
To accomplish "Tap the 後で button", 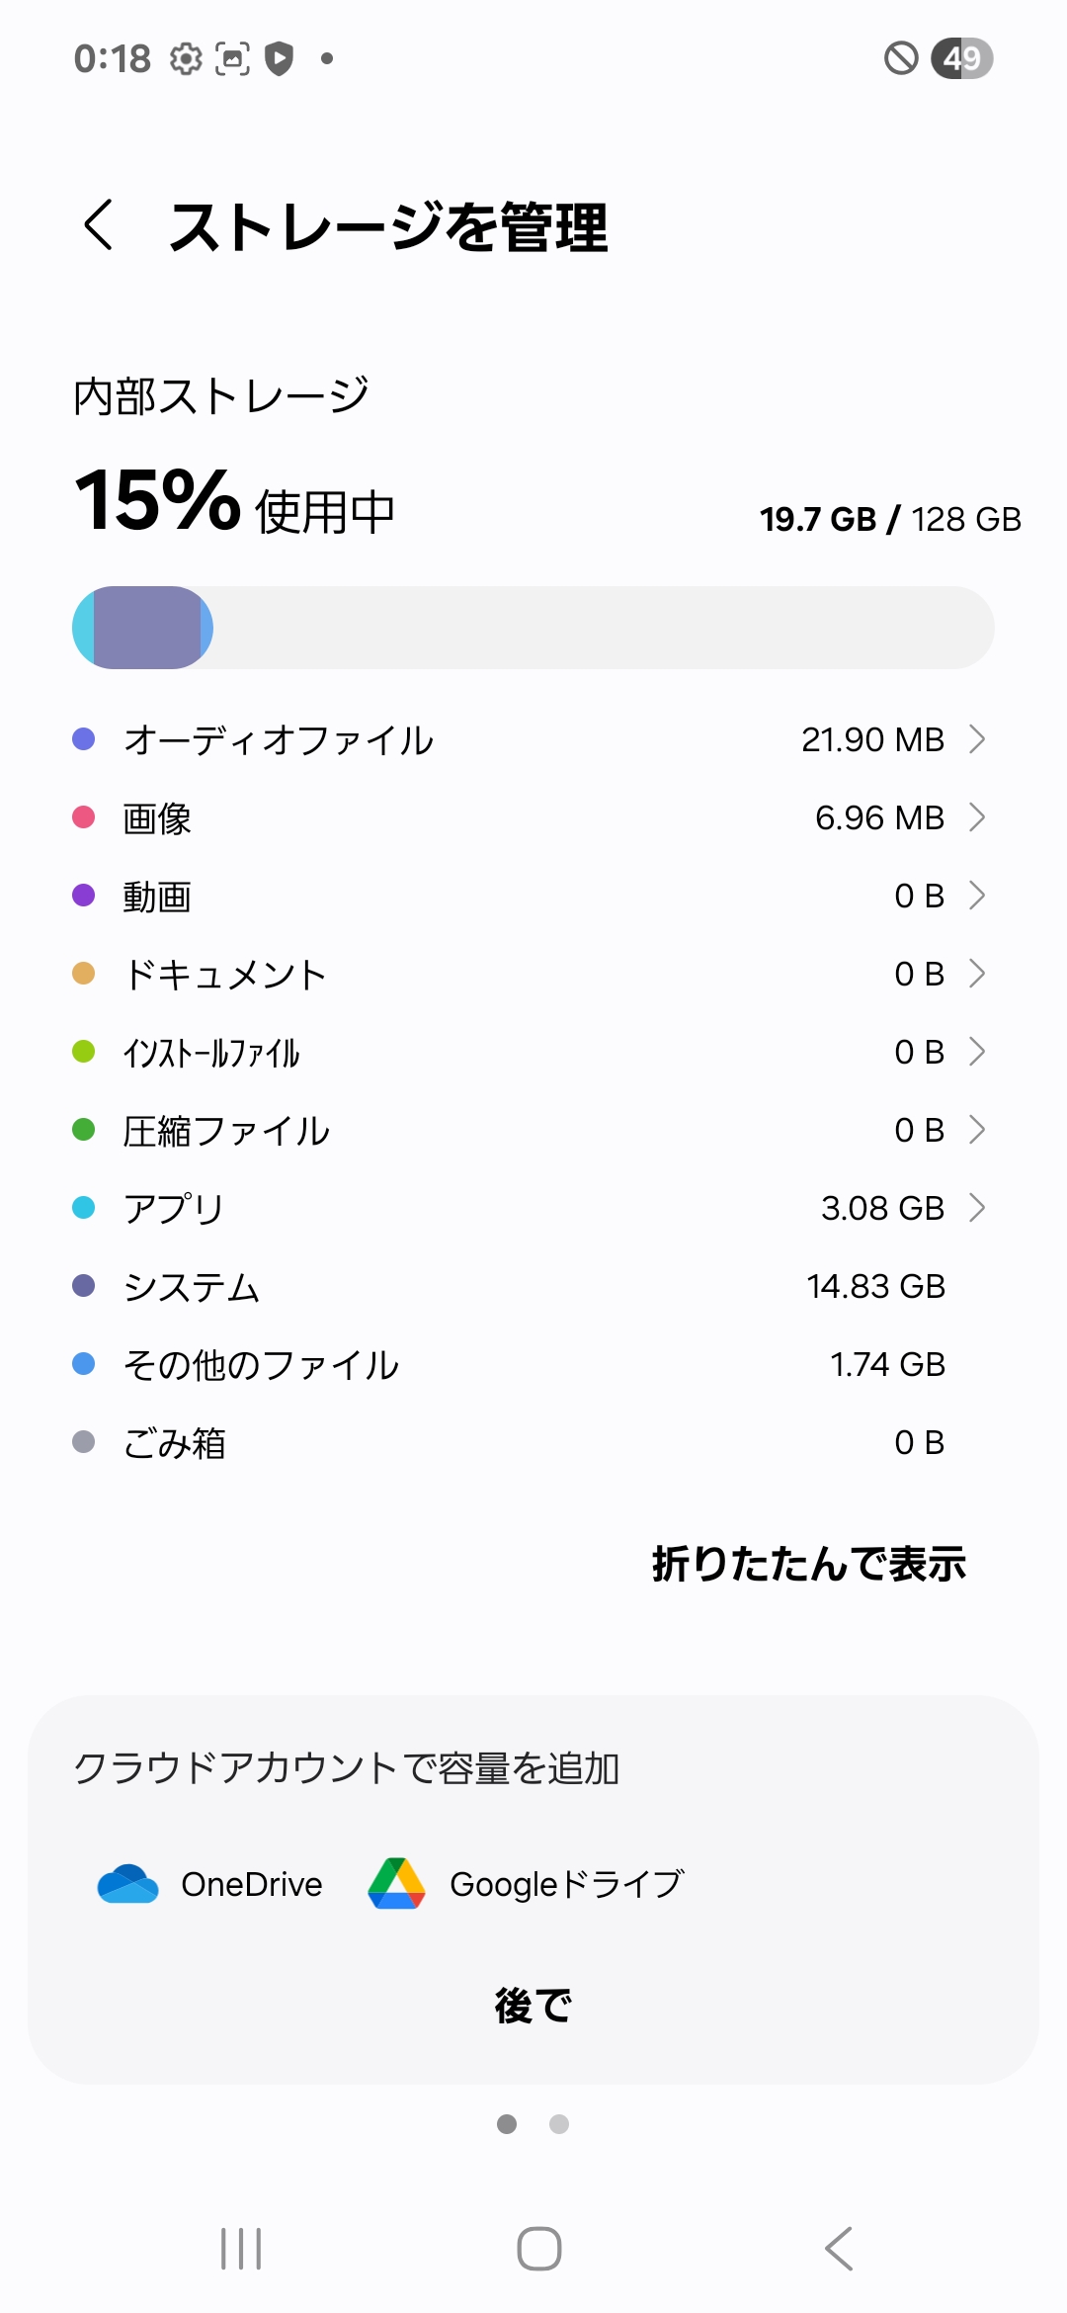I will coord(533,2006).
